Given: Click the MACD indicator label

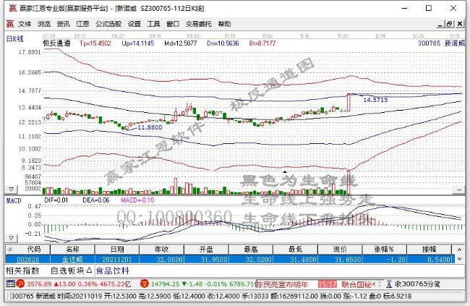Looking at the screenshot, I should click(x=14, y=200).
